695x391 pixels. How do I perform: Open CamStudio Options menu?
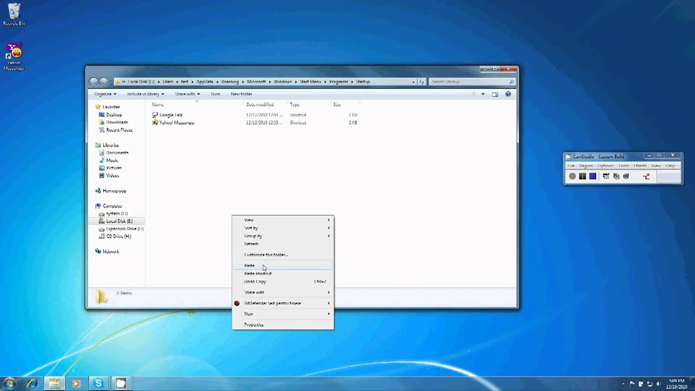pos(605,166)
